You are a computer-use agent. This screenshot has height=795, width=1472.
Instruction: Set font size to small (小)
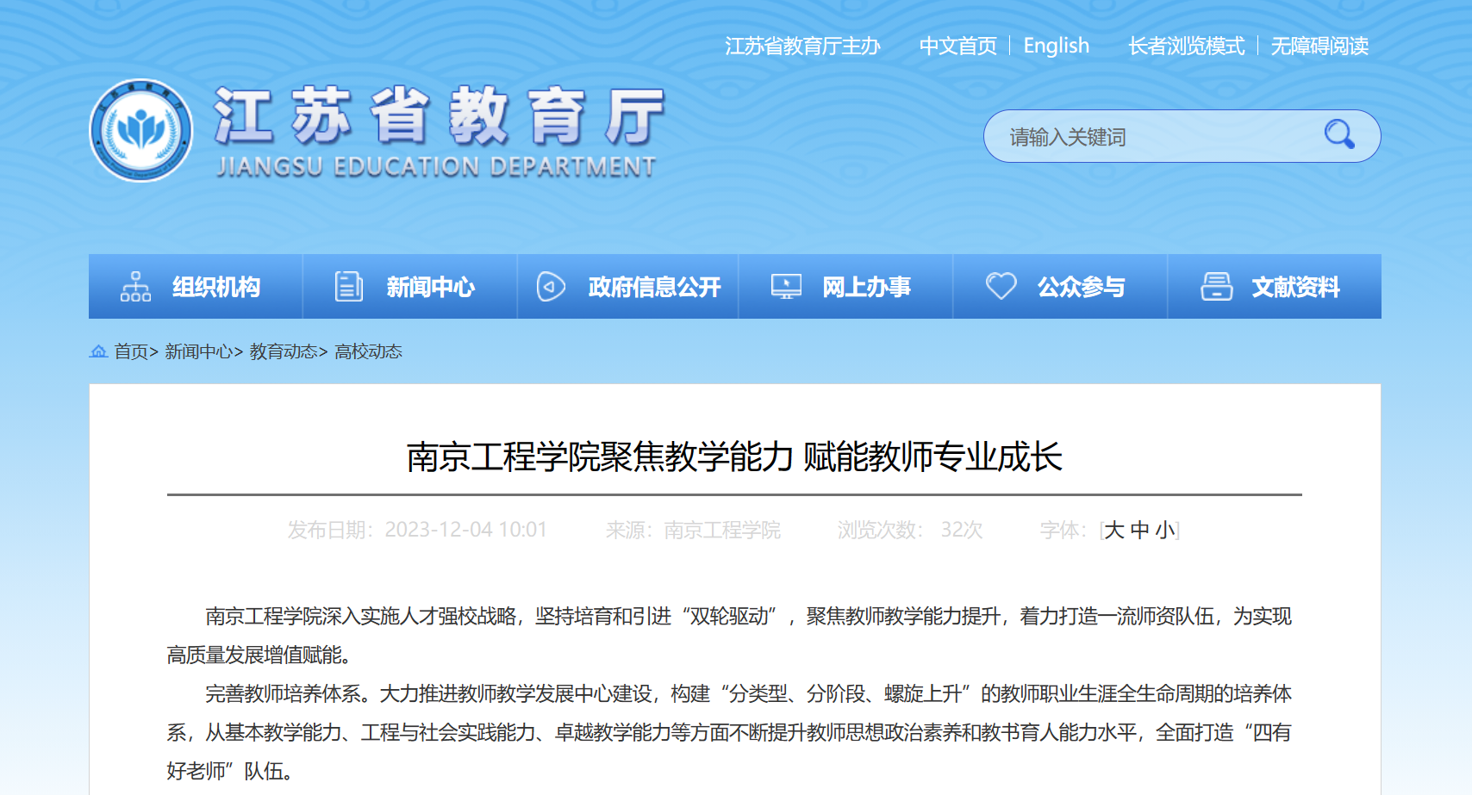1164,531
